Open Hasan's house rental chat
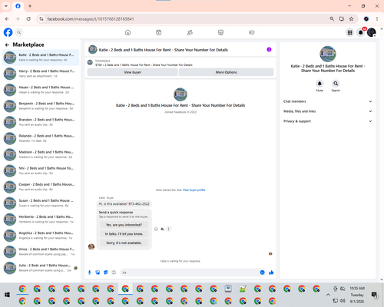The height and width of the screenshot is (307, 384). click(x=41, y=90)
